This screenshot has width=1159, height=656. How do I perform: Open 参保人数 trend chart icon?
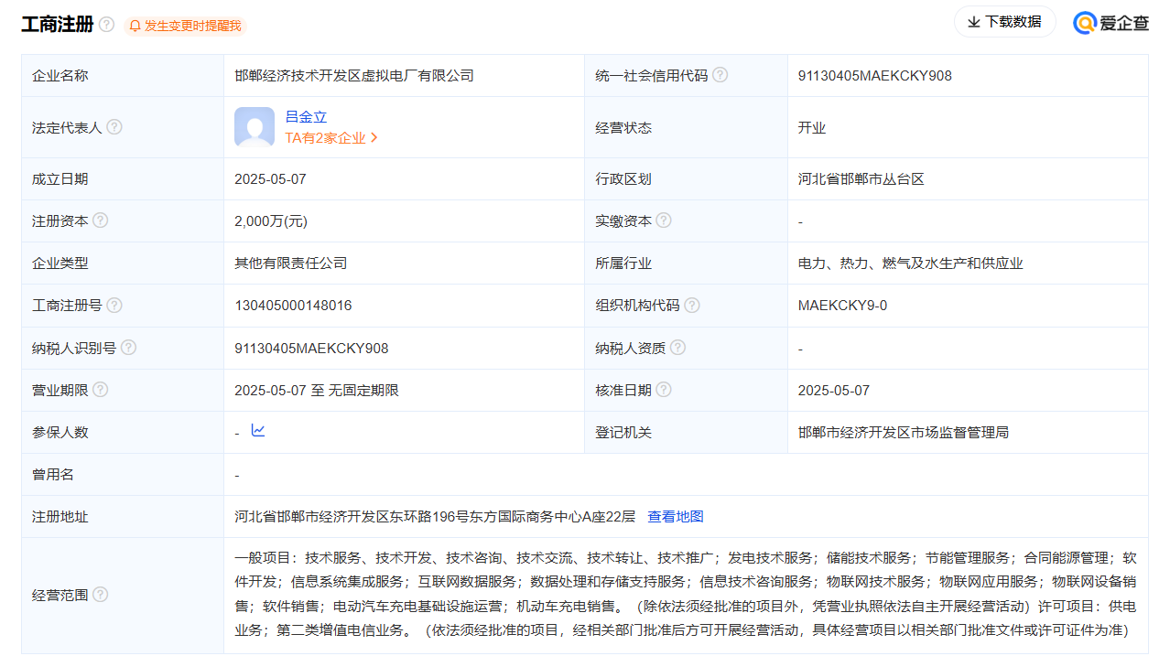(258, 431)
